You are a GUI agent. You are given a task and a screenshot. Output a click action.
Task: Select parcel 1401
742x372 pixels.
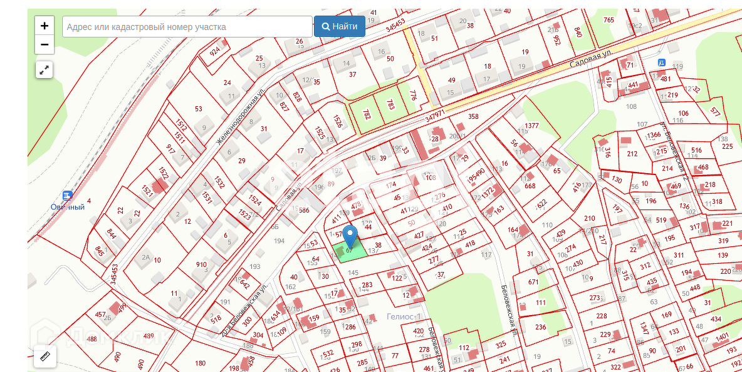point(722,337)
